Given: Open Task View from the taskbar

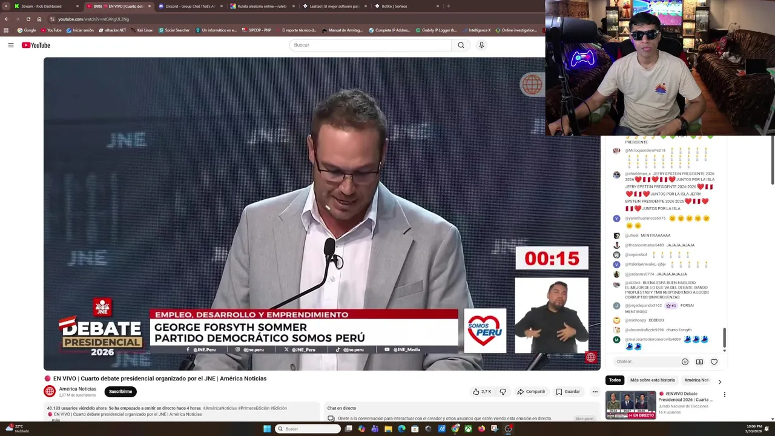Looking at the screenshot, I should pos(349,429).
